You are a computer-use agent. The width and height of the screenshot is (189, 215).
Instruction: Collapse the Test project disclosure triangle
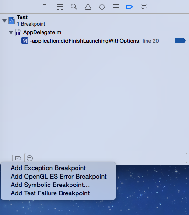point(5,21)
